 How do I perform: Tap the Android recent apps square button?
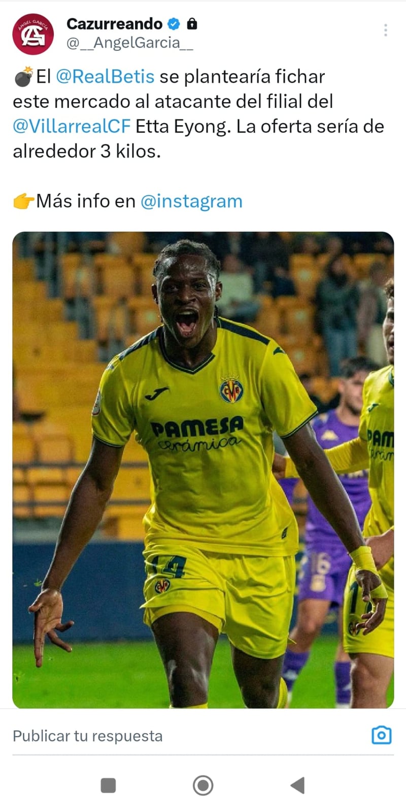click(108, 785)
